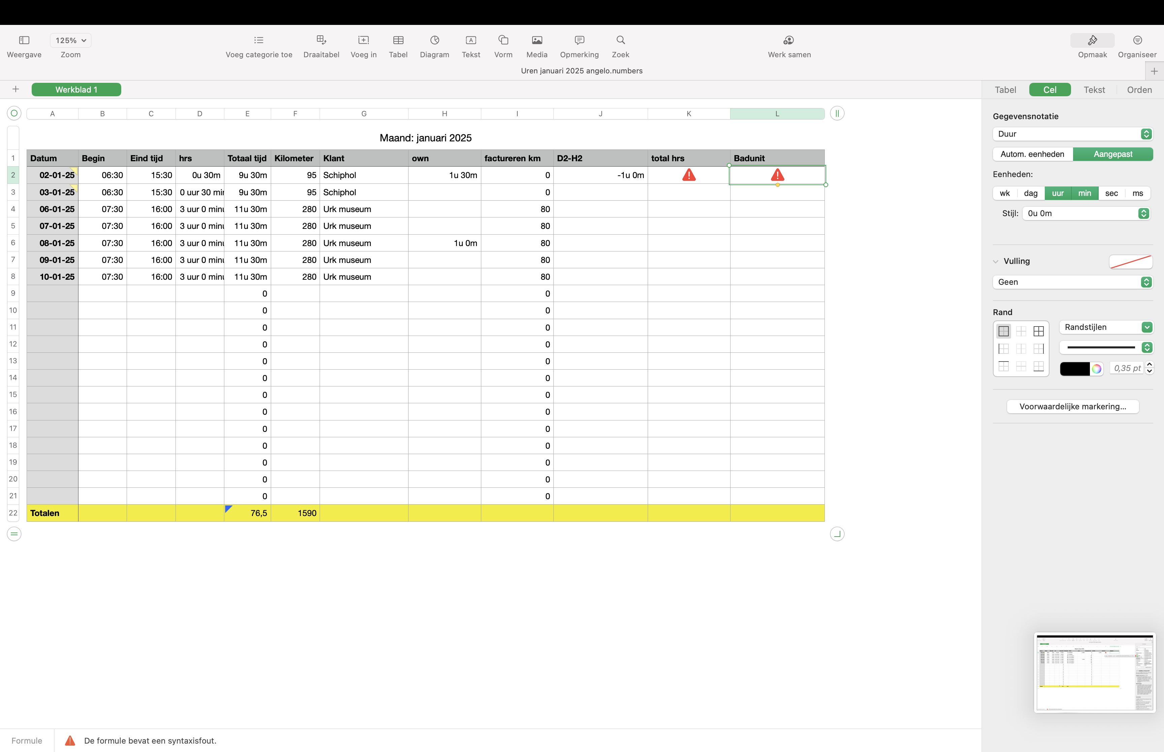The width and height of the screenshot is (1164, 752).
Task: Click the red warning in cell K2
Action: point(689,175)
